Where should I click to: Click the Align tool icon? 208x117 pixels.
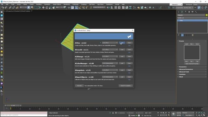click(x=111, y=8)
